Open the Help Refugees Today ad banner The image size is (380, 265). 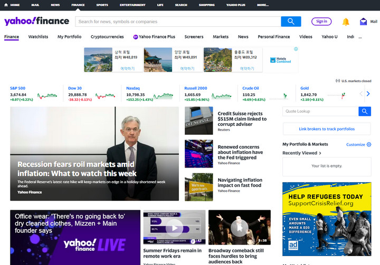point(327,219)
